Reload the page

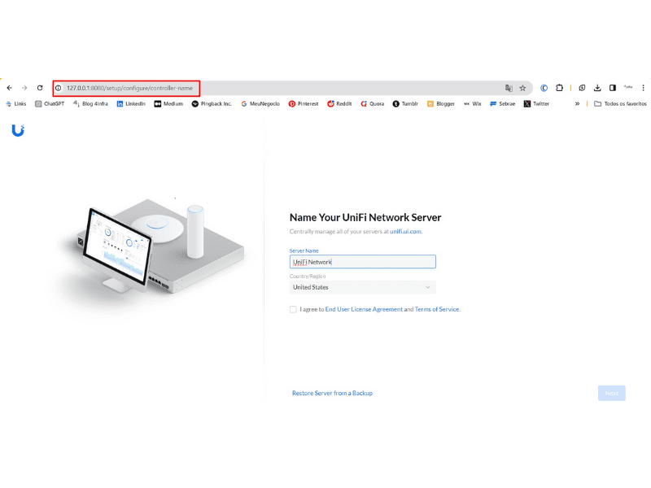pos(40,88)
